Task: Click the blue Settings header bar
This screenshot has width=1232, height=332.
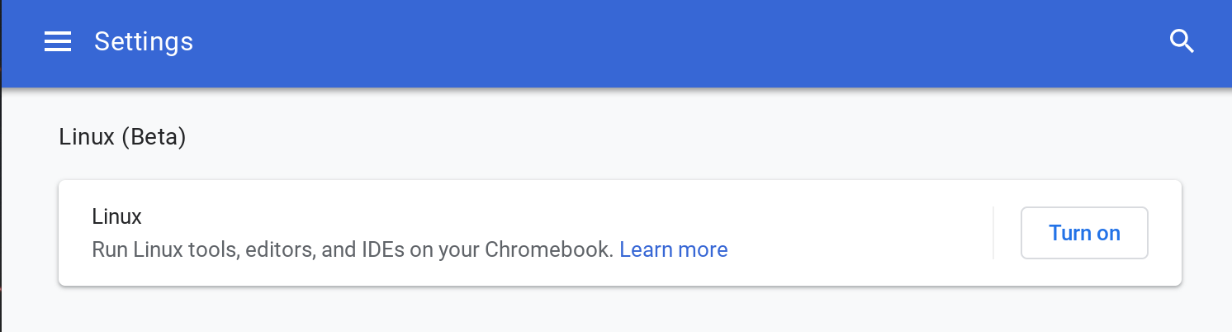Action: (x=661, y=41)
